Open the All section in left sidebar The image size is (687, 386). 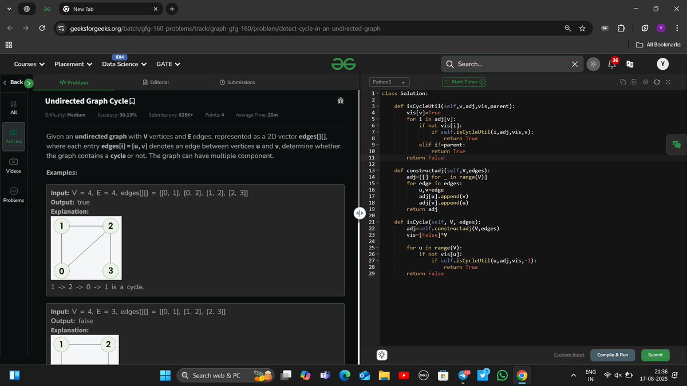click(14, 108)
